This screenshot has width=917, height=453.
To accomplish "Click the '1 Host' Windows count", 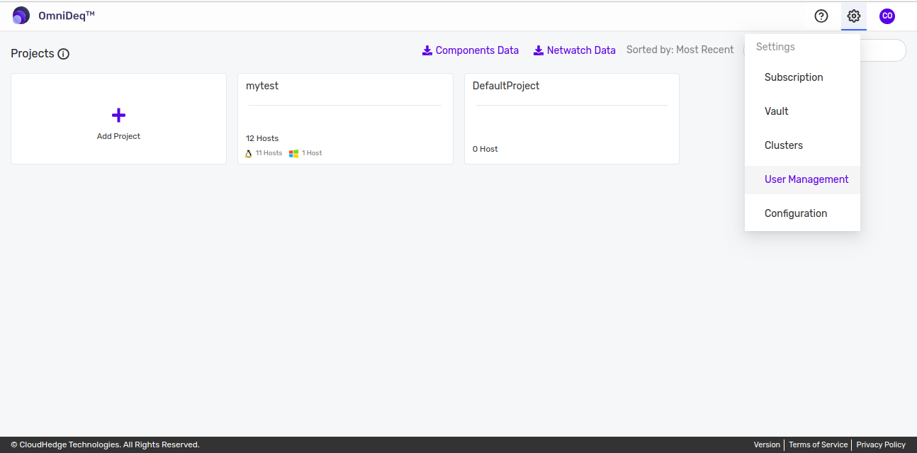I will 312,153.
